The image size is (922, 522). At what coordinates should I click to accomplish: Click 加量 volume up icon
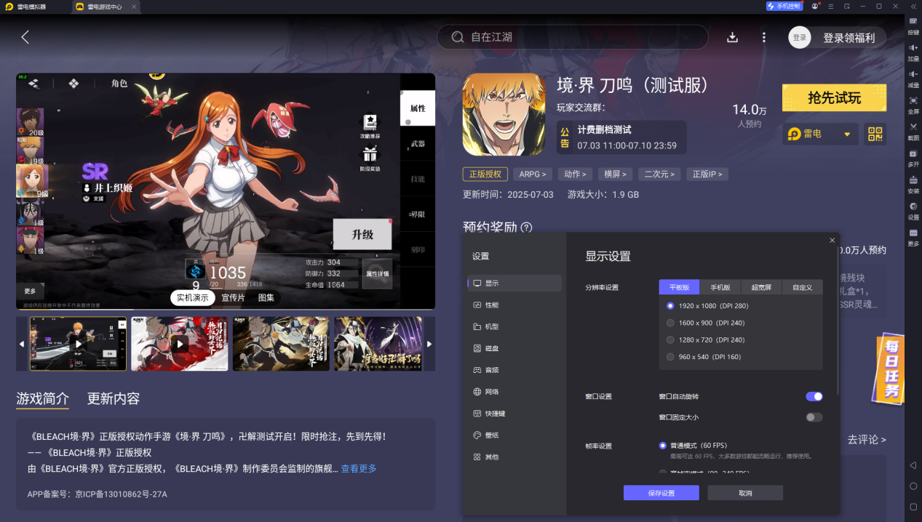pos(913,52)
